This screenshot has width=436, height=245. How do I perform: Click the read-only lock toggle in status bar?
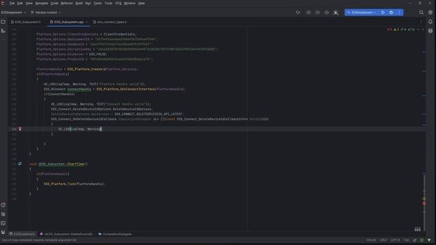pyautogui.click(x=415, y=240)
